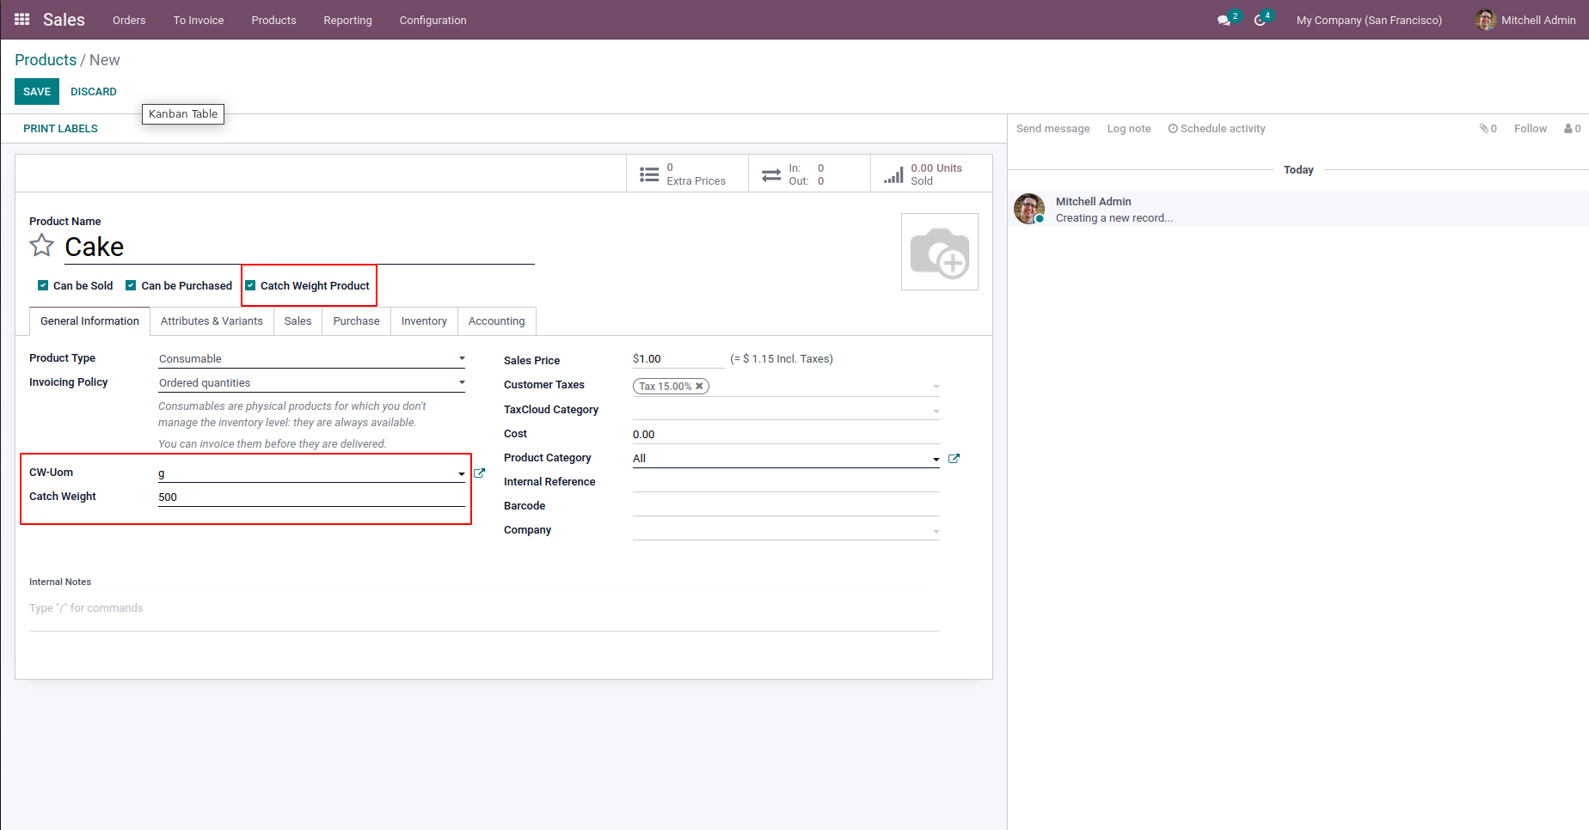Switch to the Inventory tab
Viewport: 1589px width, 830px height.
[424, 321]
